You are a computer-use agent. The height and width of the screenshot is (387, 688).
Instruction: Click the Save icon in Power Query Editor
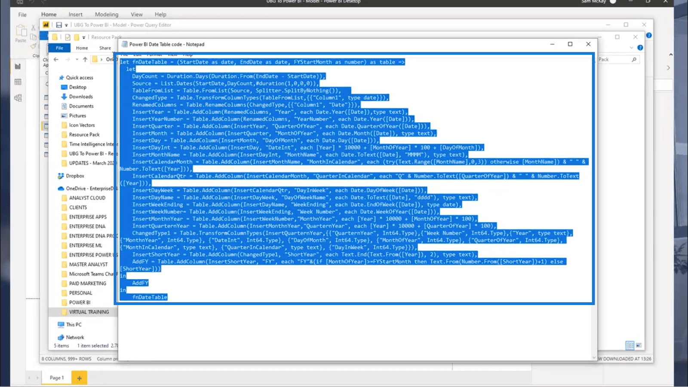(x=59, y=25)
